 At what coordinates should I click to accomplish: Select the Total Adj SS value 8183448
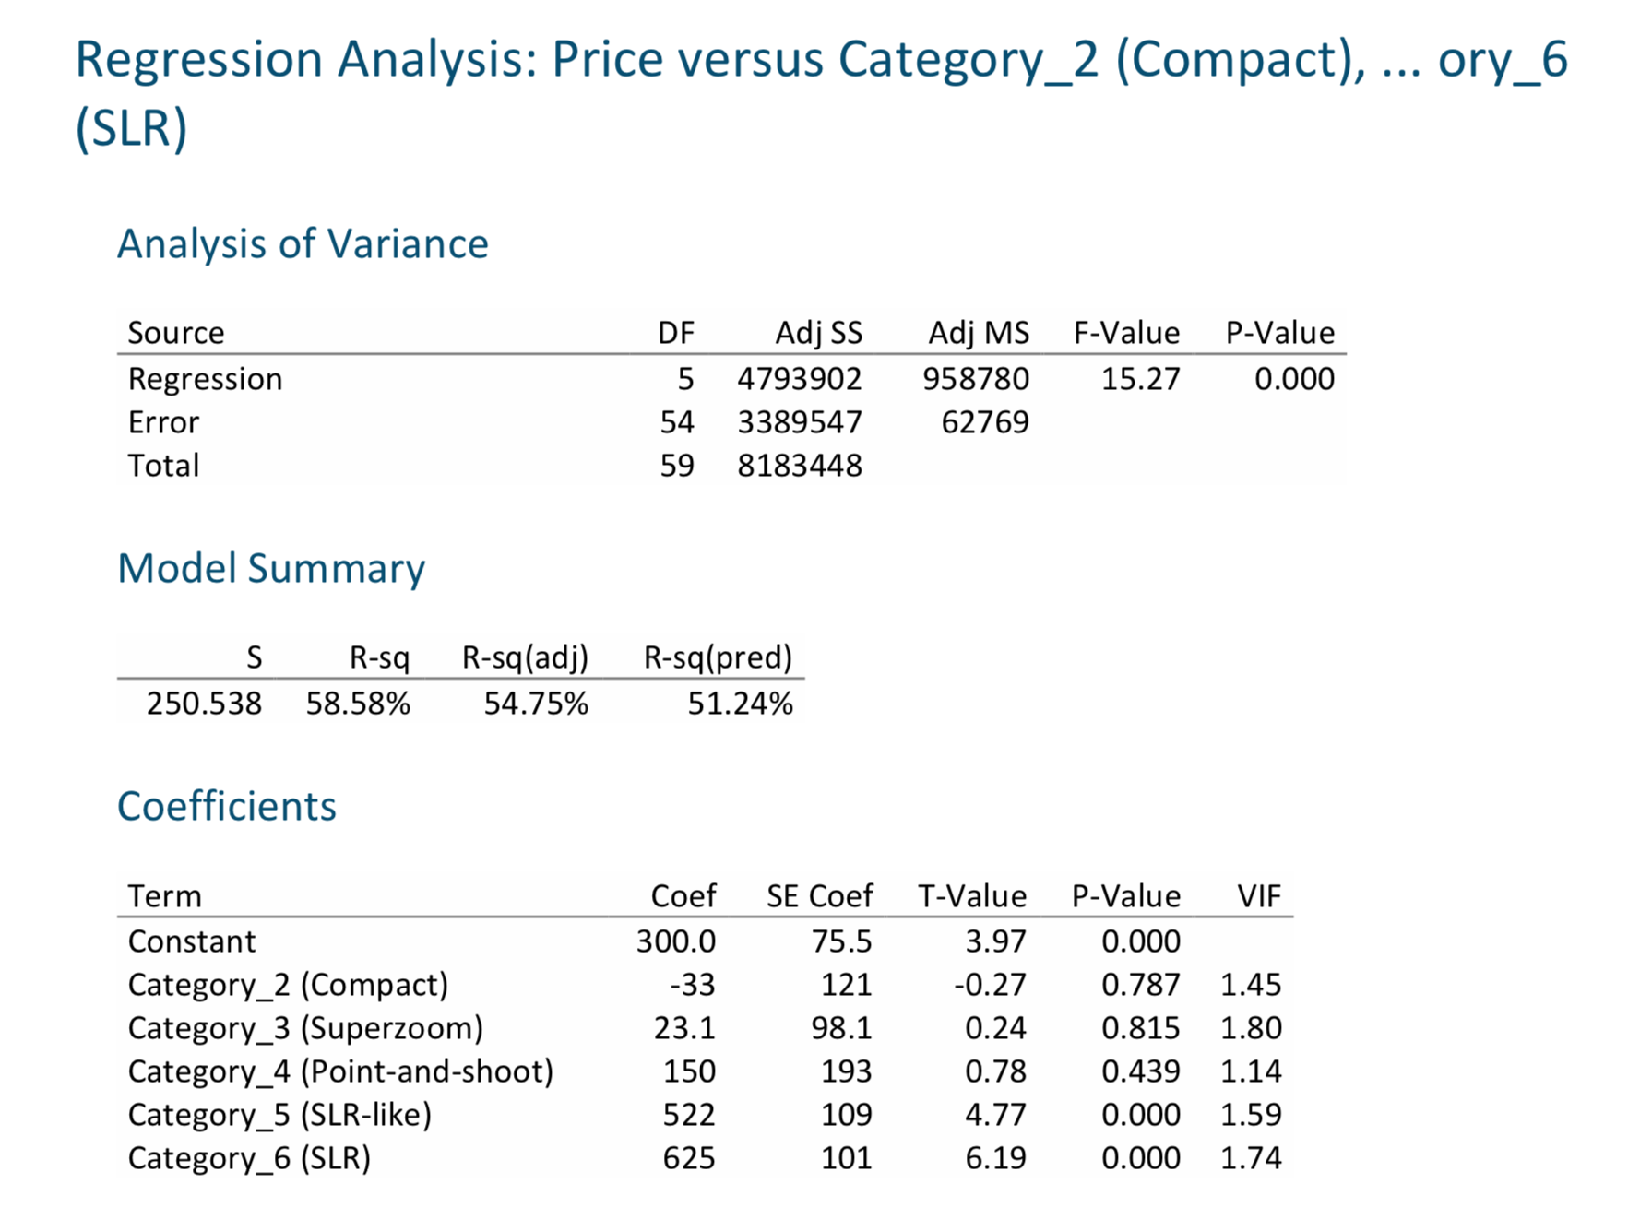coord(799,466)
